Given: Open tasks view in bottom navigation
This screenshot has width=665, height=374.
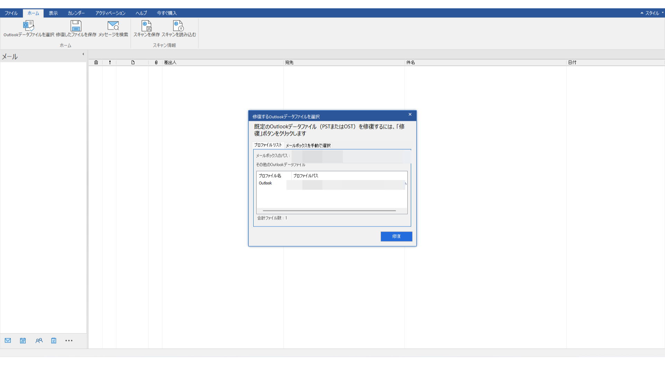Looking at the screenshot, I should pyautogui.click(x=54, y=341).
